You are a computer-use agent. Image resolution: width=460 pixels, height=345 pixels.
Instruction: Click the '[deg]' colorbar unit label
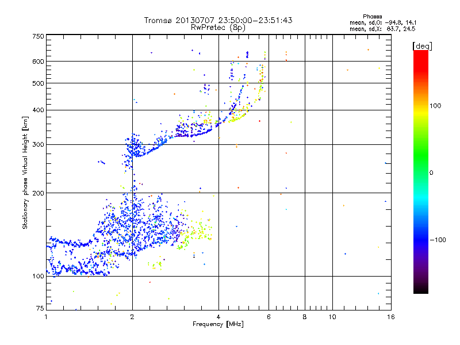(422, 46)
